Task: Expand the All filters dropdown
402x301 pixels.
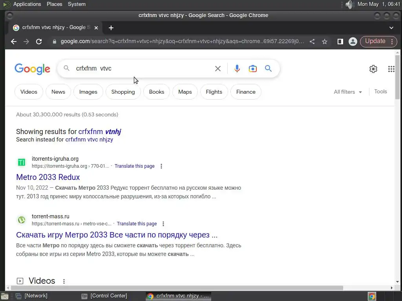Action: (348, 92)
